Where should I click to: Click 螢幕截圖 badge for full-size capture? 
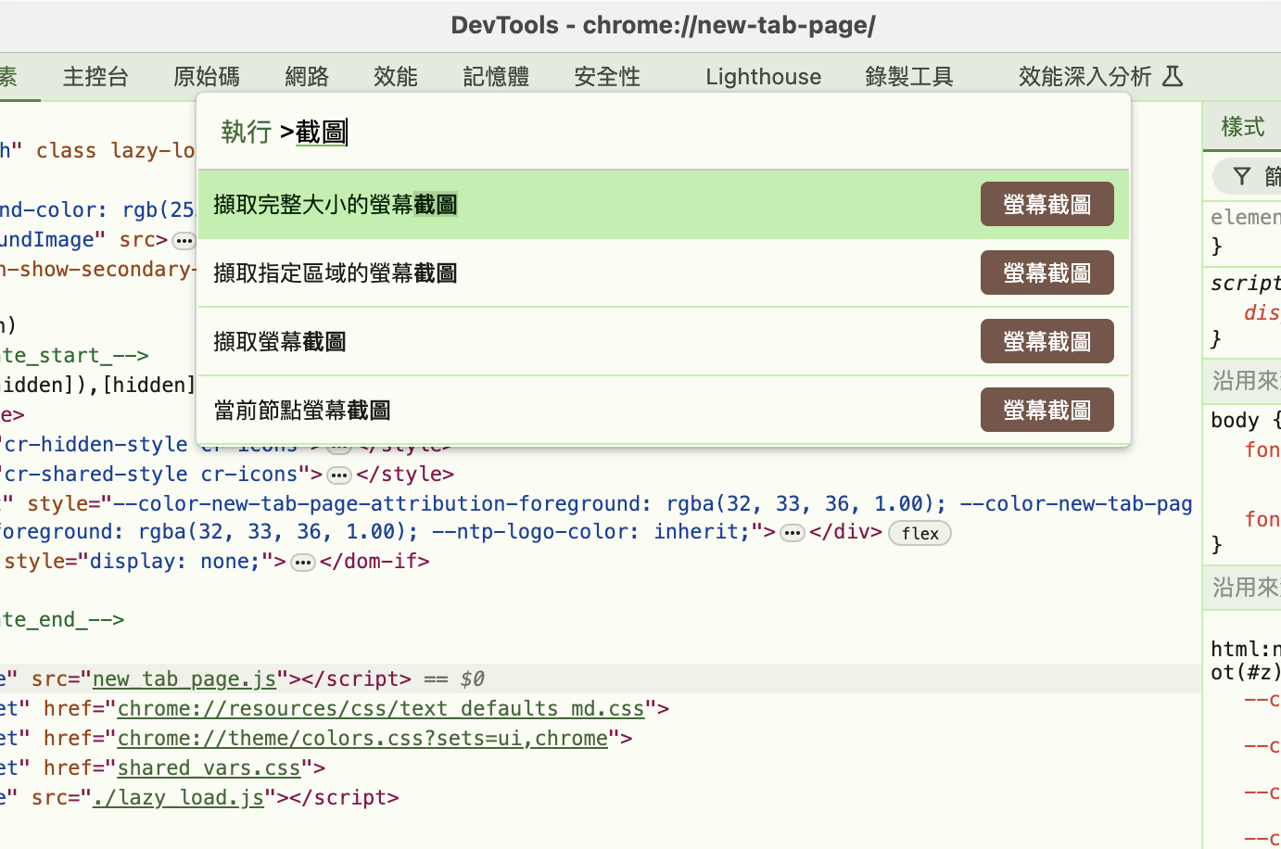(1047, 204)
